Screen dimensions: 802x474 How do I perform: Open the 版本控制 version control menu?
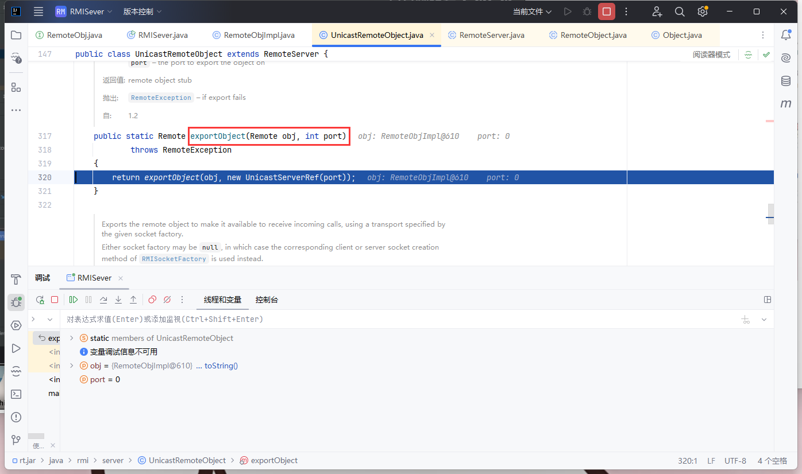(142, 11)
